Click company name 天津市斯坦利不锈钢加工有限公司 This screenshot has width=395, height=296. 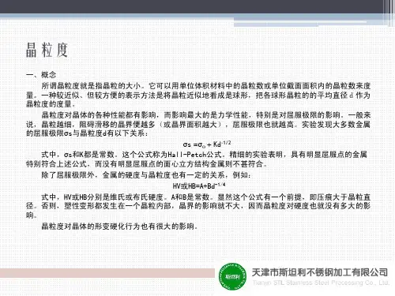[320, 272]
